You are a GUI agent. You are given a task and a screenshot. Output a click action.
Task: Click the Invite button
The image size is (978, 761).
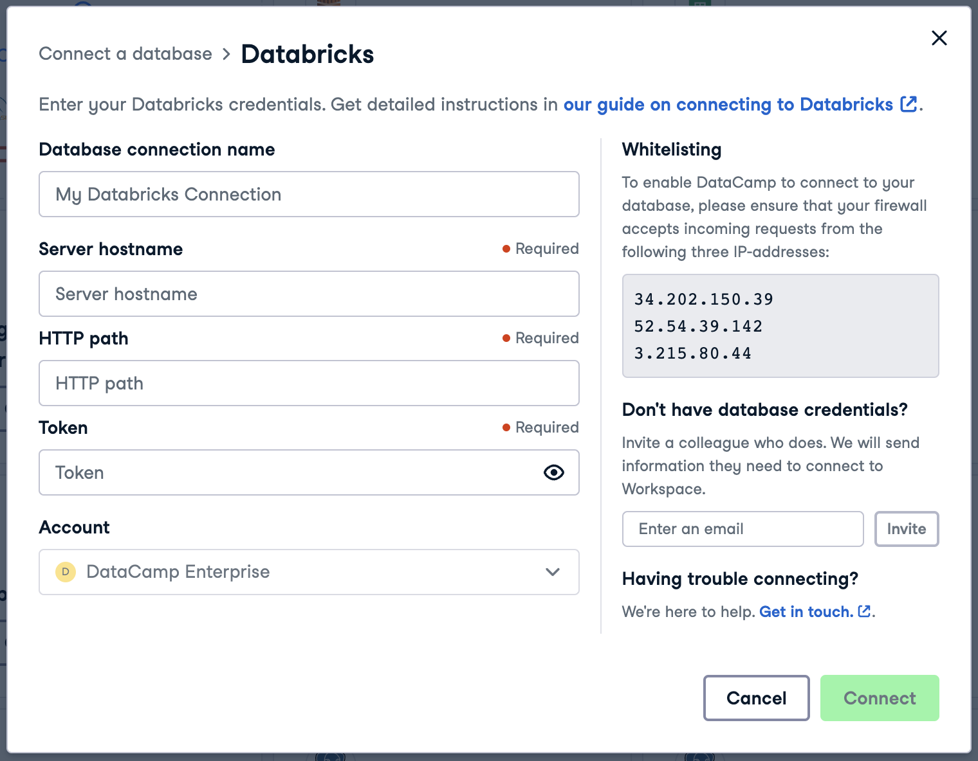[x=906, y=529]
